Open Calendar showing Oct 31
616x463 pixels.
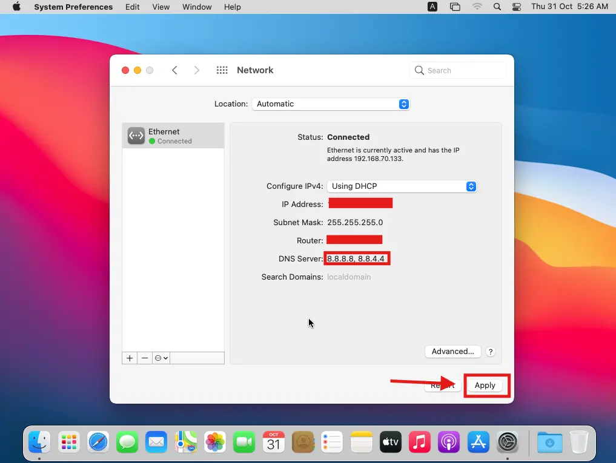click(x=273, y=442)
